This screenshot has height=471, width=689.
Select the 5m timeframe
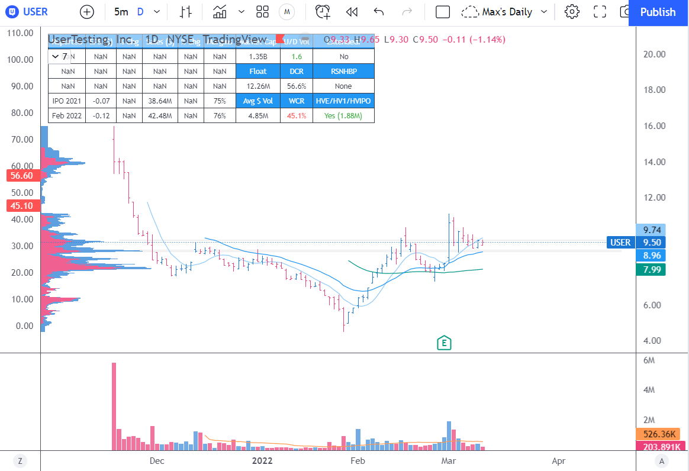121,12
